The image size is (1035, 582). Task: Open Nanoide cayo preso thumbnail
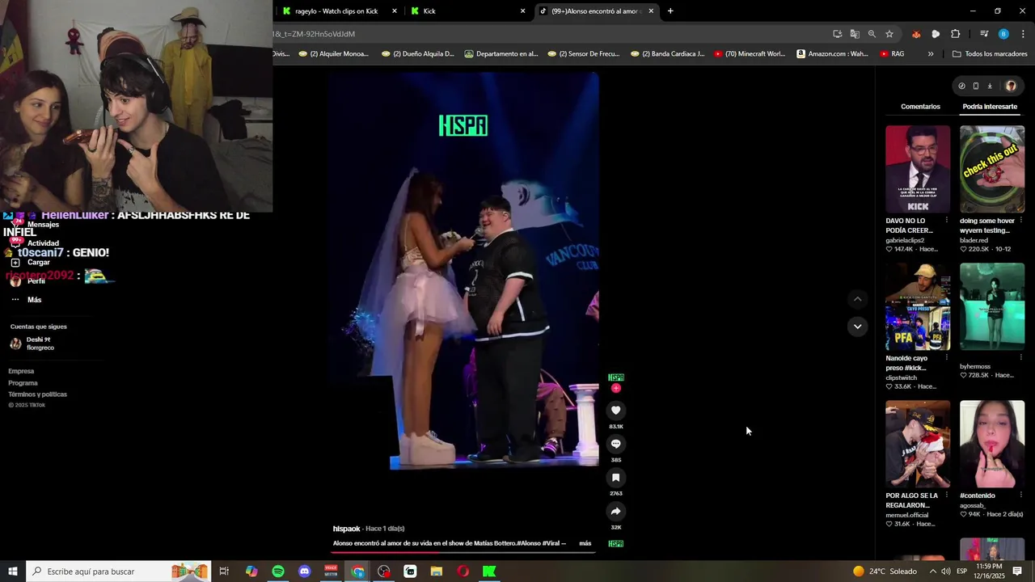(918, 306)
